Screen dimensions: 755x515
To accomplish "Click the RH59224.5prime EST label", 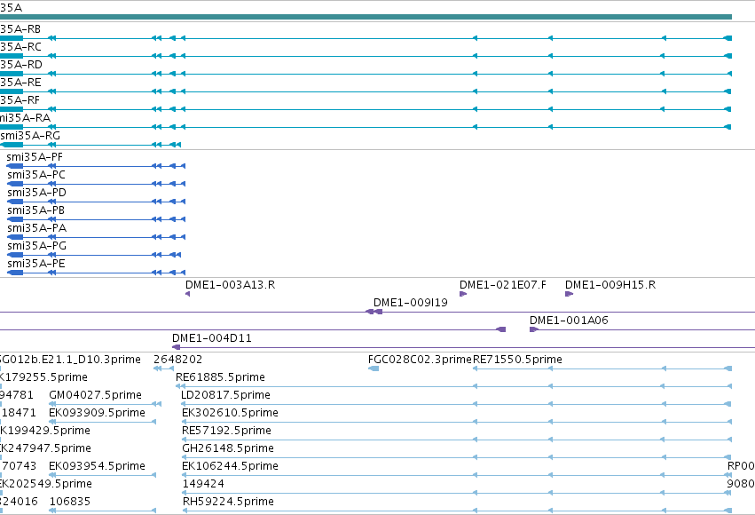I will point(228,502).
